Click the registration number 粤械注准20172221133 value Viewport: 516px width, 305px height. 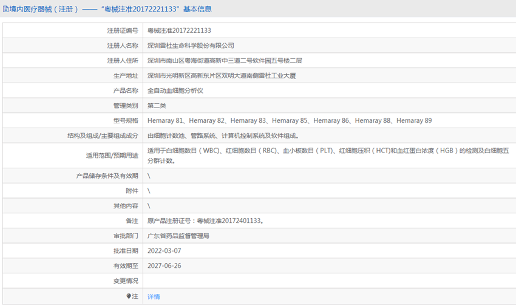[179, 30]
